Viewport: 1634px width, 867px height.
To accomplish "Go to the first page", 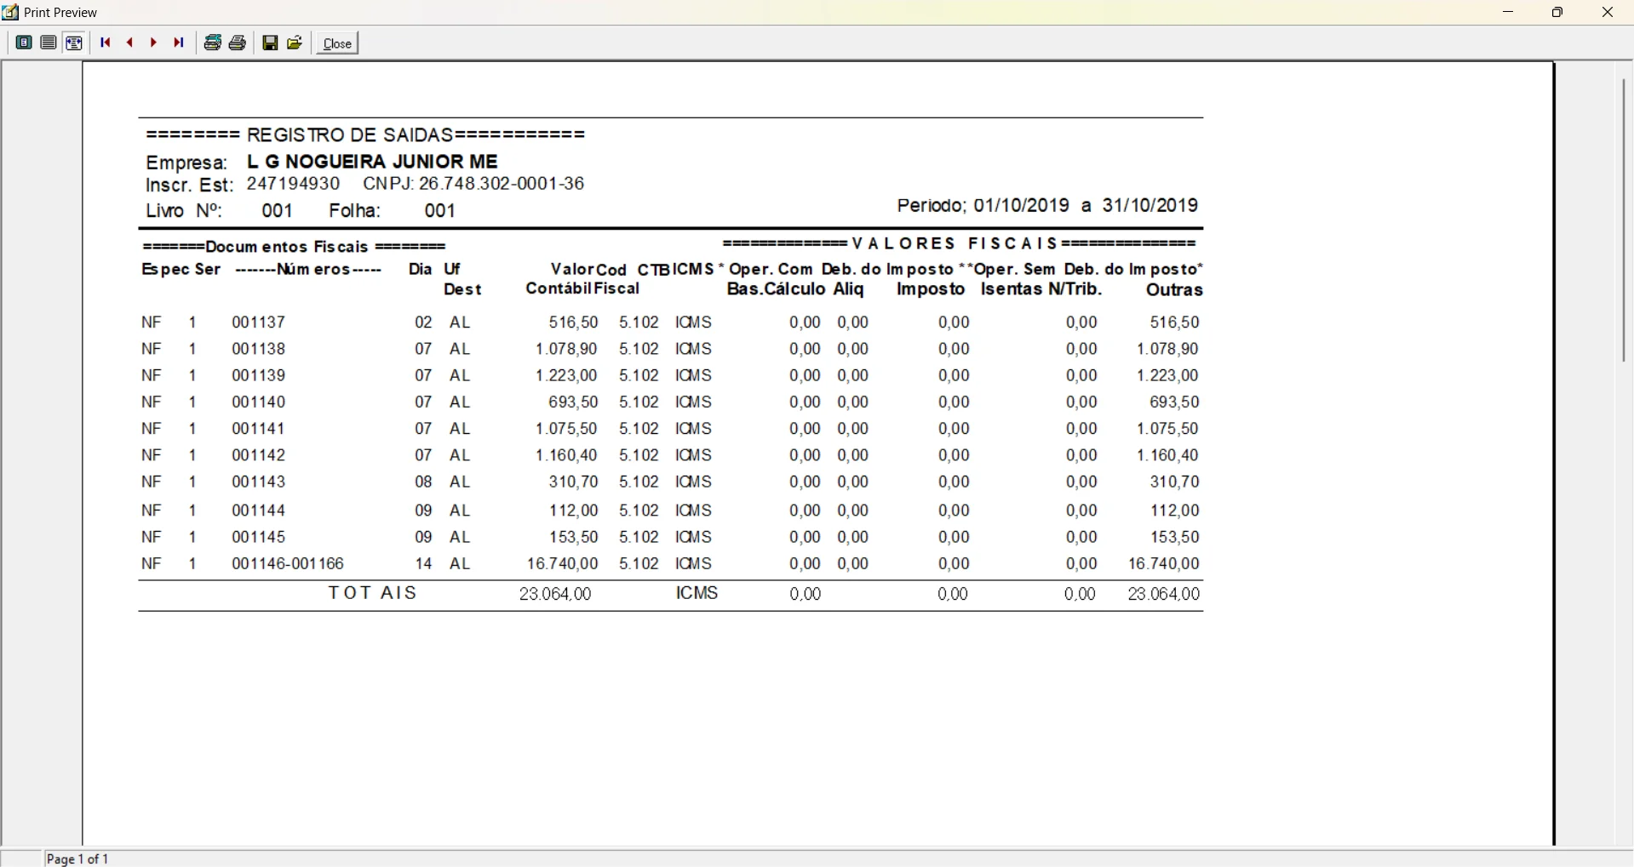I will [106, 43].
